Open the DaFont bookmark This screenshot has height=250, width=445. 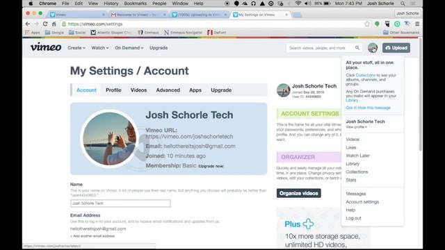(x=217, y=33)
